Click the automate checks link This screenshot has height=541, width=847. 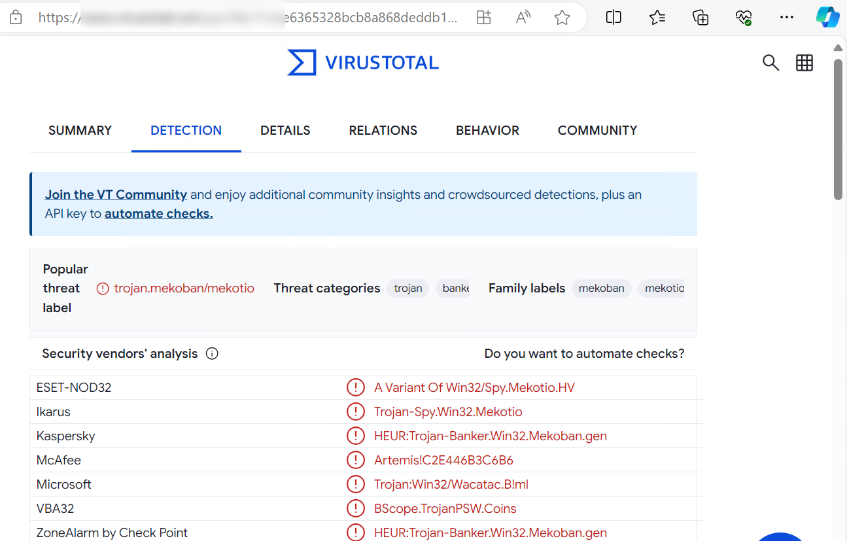coord(158,213)
